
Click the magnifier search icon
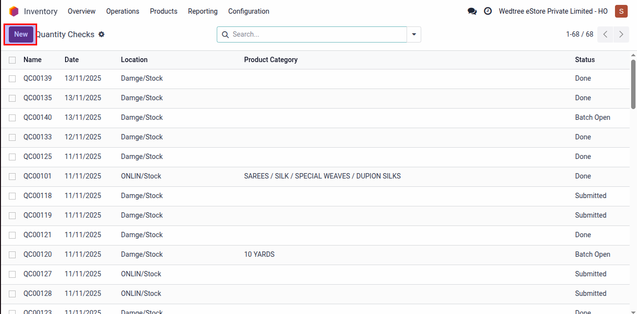(226, 35)
